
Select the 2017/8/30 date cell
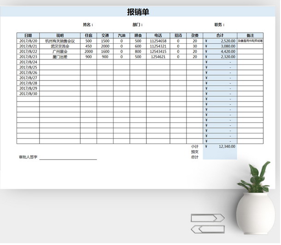pyautogui.click(x=28, y=94)
